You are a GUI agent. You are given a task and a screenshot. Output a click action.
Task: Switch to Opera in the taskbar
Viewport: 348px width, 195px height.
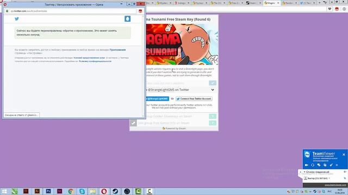(104, 191)
